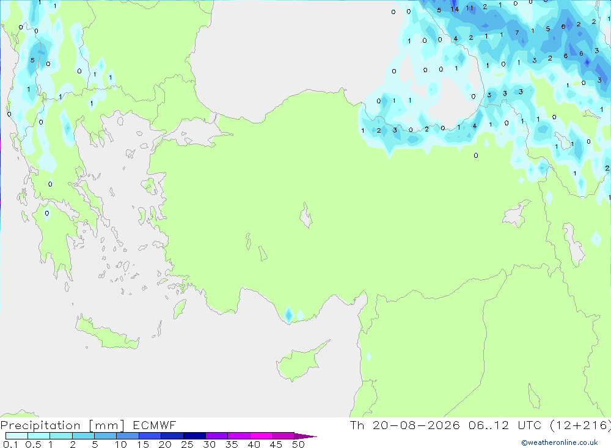Pick the 10–15 mm blue legend swatch
The image size is (611, 448).
[x=128, y=436]
